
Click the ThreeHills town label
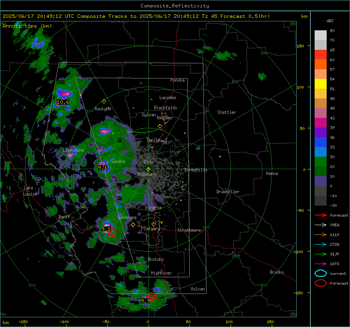(196, 170)
